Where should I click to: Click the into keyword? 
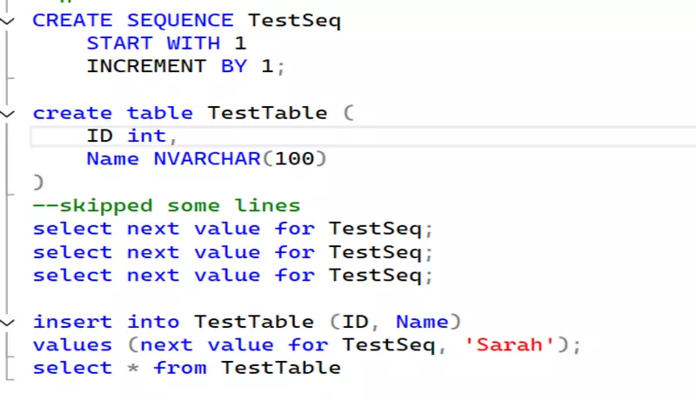click(x=153, y=322)
